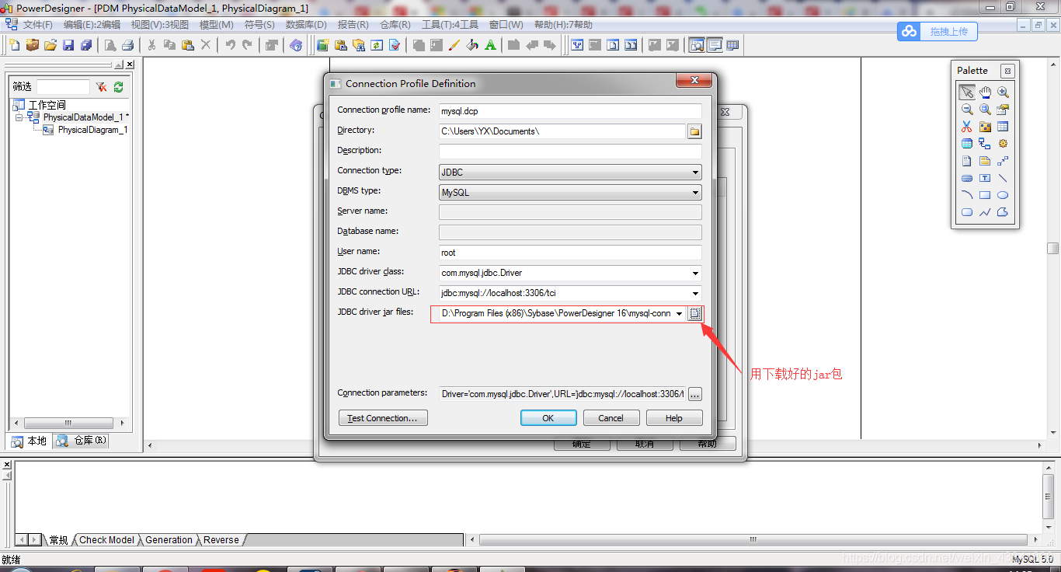This screenshot has width=1061, height=572.
Task: Confirm the dialog with OK
Action: 548,418
